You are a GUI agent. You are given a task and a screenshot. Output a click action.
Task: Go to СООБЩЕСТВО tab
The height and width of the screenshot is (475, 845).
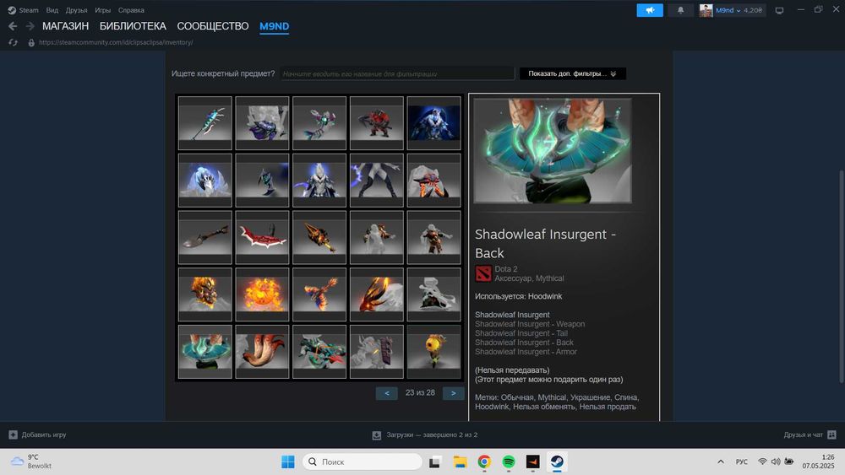point(213,26)
